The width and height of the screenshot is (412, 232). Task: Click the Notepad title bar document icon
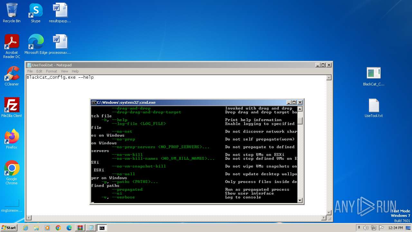point(29,65)
